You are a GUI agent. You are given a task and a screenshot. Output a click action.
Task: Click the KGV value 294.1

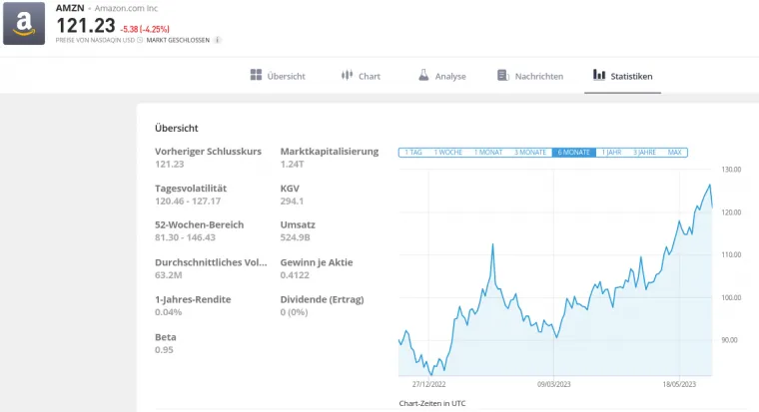[292, 202]
